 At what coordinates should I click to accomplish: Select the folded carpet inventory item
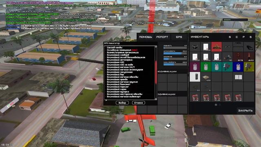pyautogui.click(x=206, y=77)
